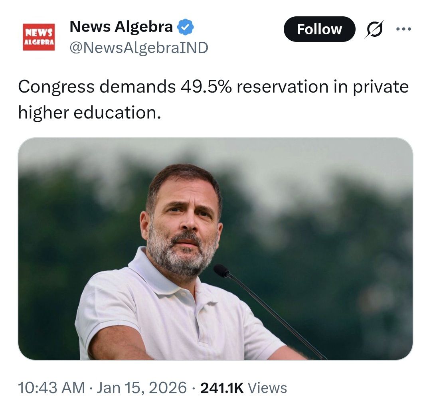The height and width of the screenshot is (409, 431).
Task: Click the Jan 15, 2026 date
Action: [x=142, y=388]
